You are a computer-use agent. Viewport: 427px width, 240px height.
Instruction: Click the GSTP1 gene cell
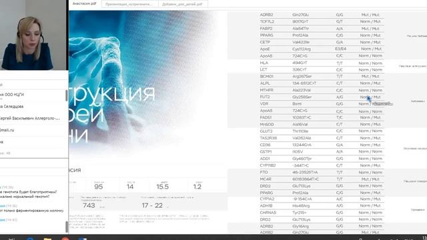click(x=266, y=151)
